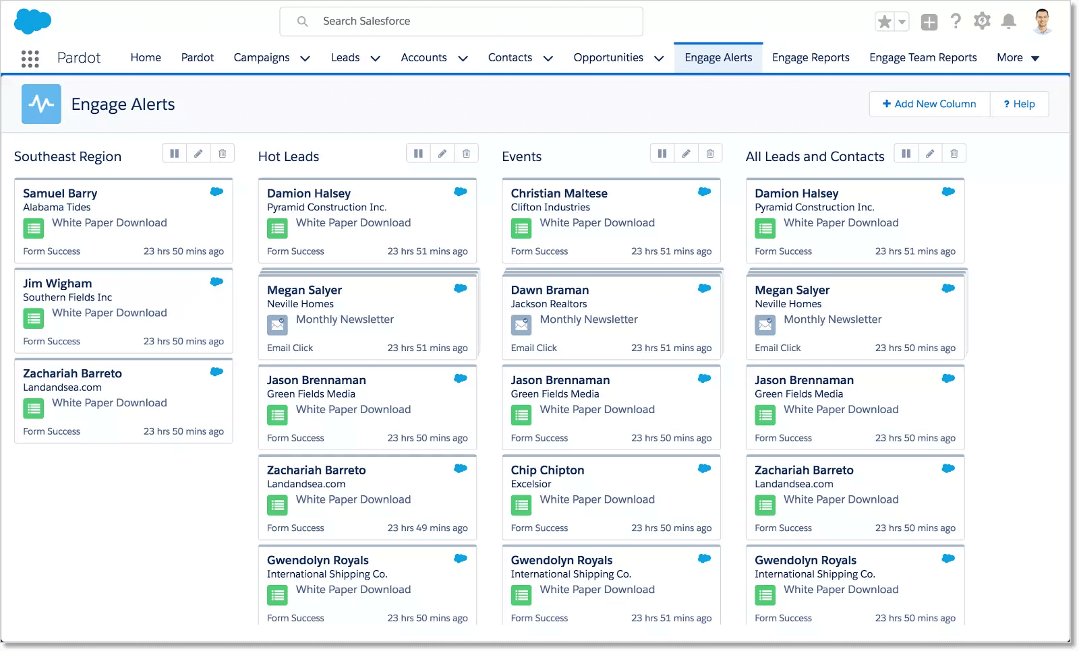Click the Search Salesforce field
Image resolution: width=1079 pixels, height=651 pixels.
click(x=461, y=21)
